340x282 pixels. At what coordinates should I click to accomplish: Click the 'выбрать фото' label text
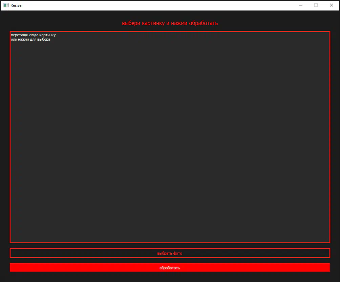tap(170, 253)
